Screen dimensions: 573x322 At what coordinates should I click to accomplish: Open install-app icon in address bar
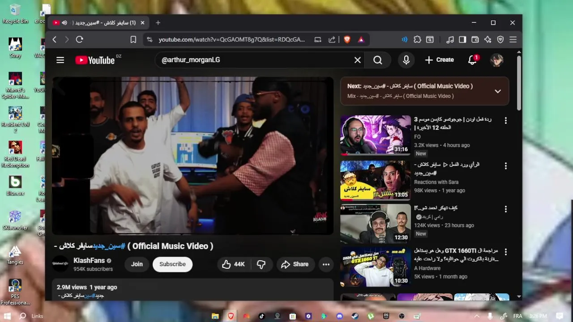click(x=318, y=39)
